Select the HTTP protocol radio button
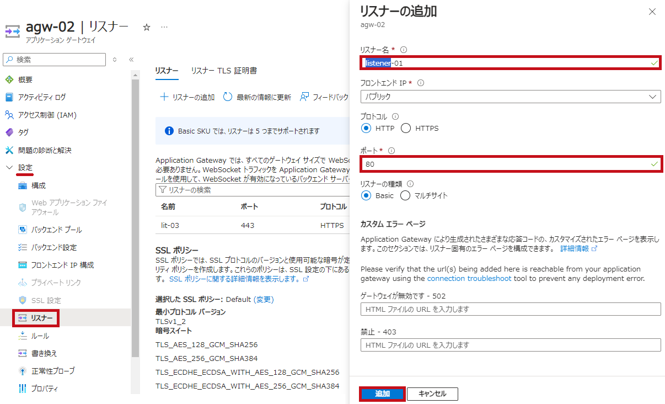Image resolution: width=665 pixels, height=404 pixels. 366,129
